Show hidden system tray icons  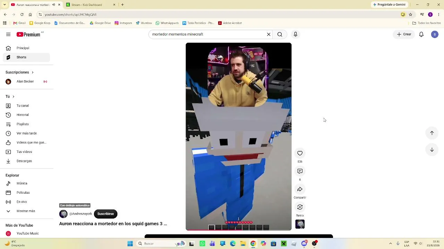point(391,243)
